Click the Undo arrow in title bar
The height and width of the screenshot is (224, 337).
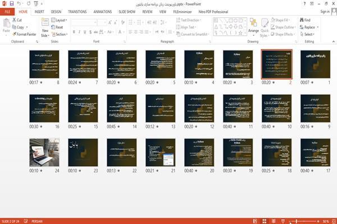[x=19, y=4]
